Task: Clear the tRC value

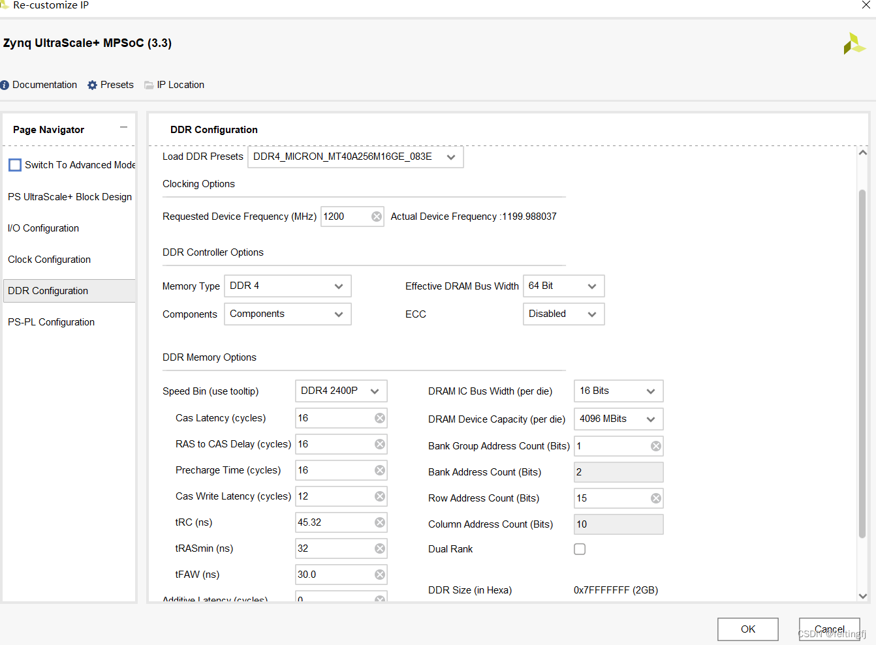Action: point(380,522)
